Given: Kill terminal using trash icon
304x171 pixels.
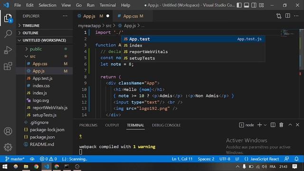Looking at the screenshot, I should tap(281, 125).
